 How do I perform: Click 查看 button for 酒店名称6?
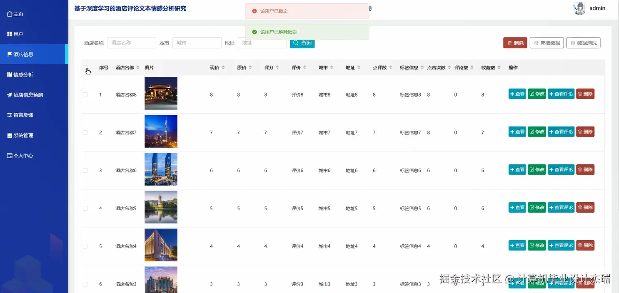pyautogui.click(x=517, y=170)
